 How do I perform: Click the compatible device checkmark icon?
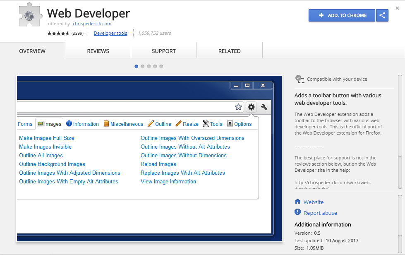tap(300, 79)
